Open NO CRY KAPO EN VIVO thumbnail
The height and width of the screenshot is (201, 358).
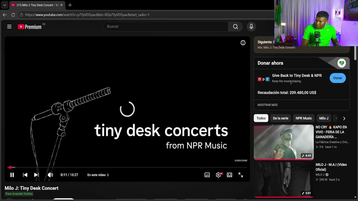(284, 142)
